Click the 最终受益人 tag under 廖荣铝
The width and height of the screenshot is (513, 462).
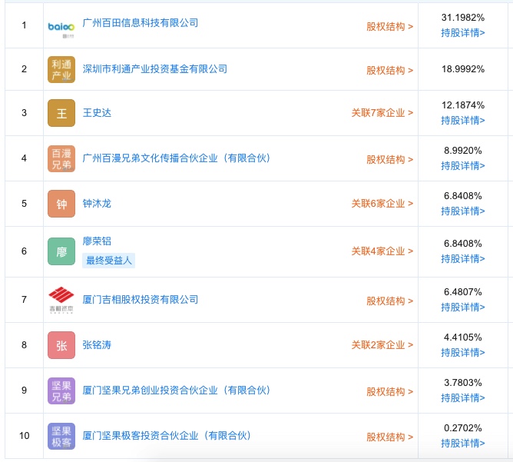tap(108, 261)
